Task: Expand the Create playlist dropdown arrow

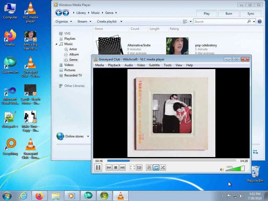Action: click(x=121, y=21)
